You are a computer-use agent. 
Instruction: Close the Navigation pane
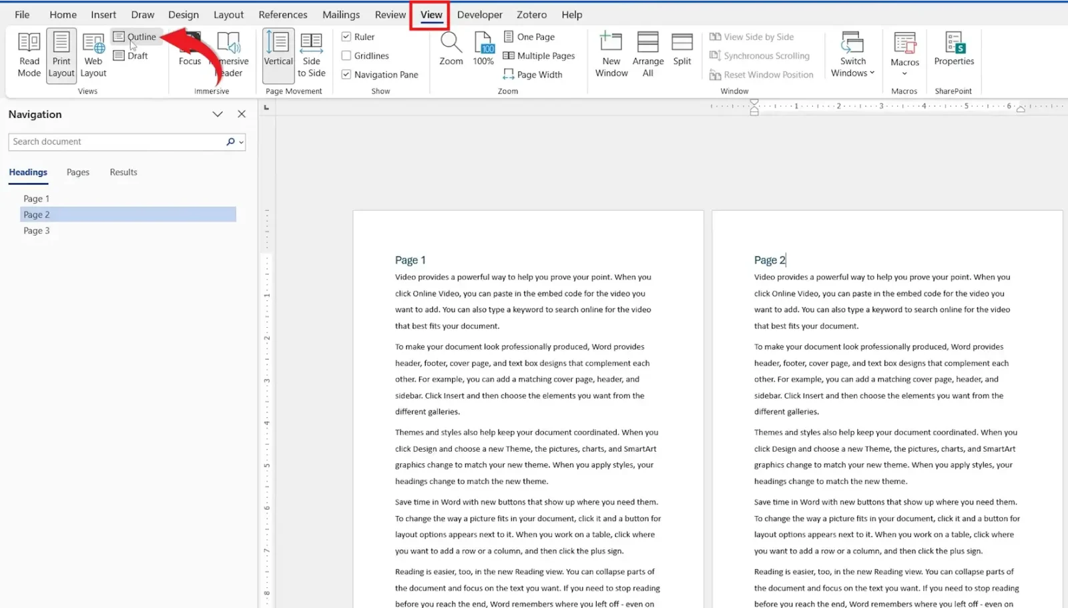click(x=242, y=114)
